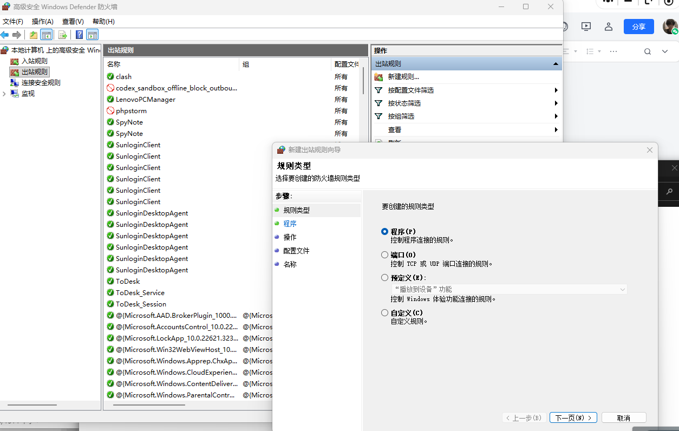This screenshot has width=679, height=431.
Task: Open help via blue question mark icon
Action: 79,35
